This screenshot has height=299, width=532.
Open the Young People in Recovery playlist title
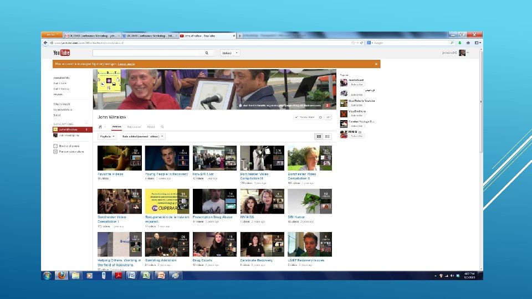(x=166, y=174)
